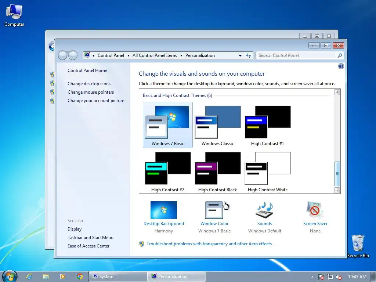376x282 pixels.
Task: Click the Back navigation button
Action: pyautogui.click(x=62, y=56)
